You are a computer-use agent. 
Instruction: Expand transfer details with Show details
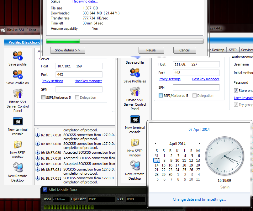coord(67,50)
